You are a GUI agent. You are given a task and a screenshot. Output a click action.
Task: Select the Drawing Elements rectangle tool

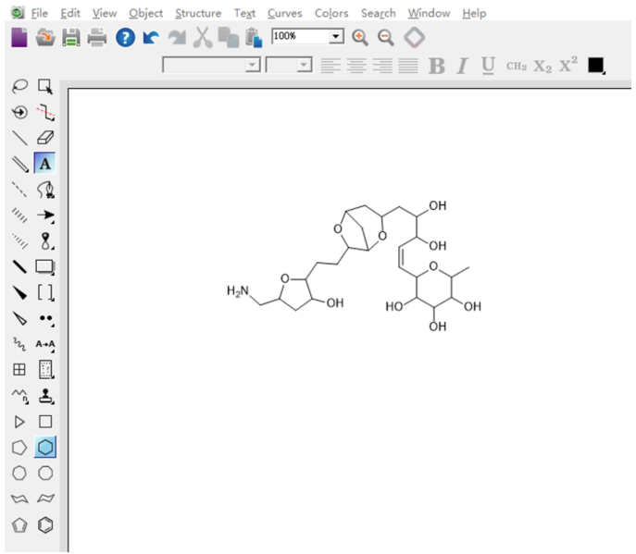[45, 266]
